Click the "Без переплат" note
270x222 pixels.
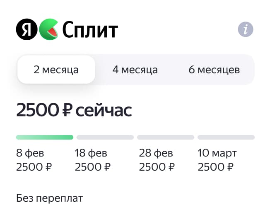point(50,198)
